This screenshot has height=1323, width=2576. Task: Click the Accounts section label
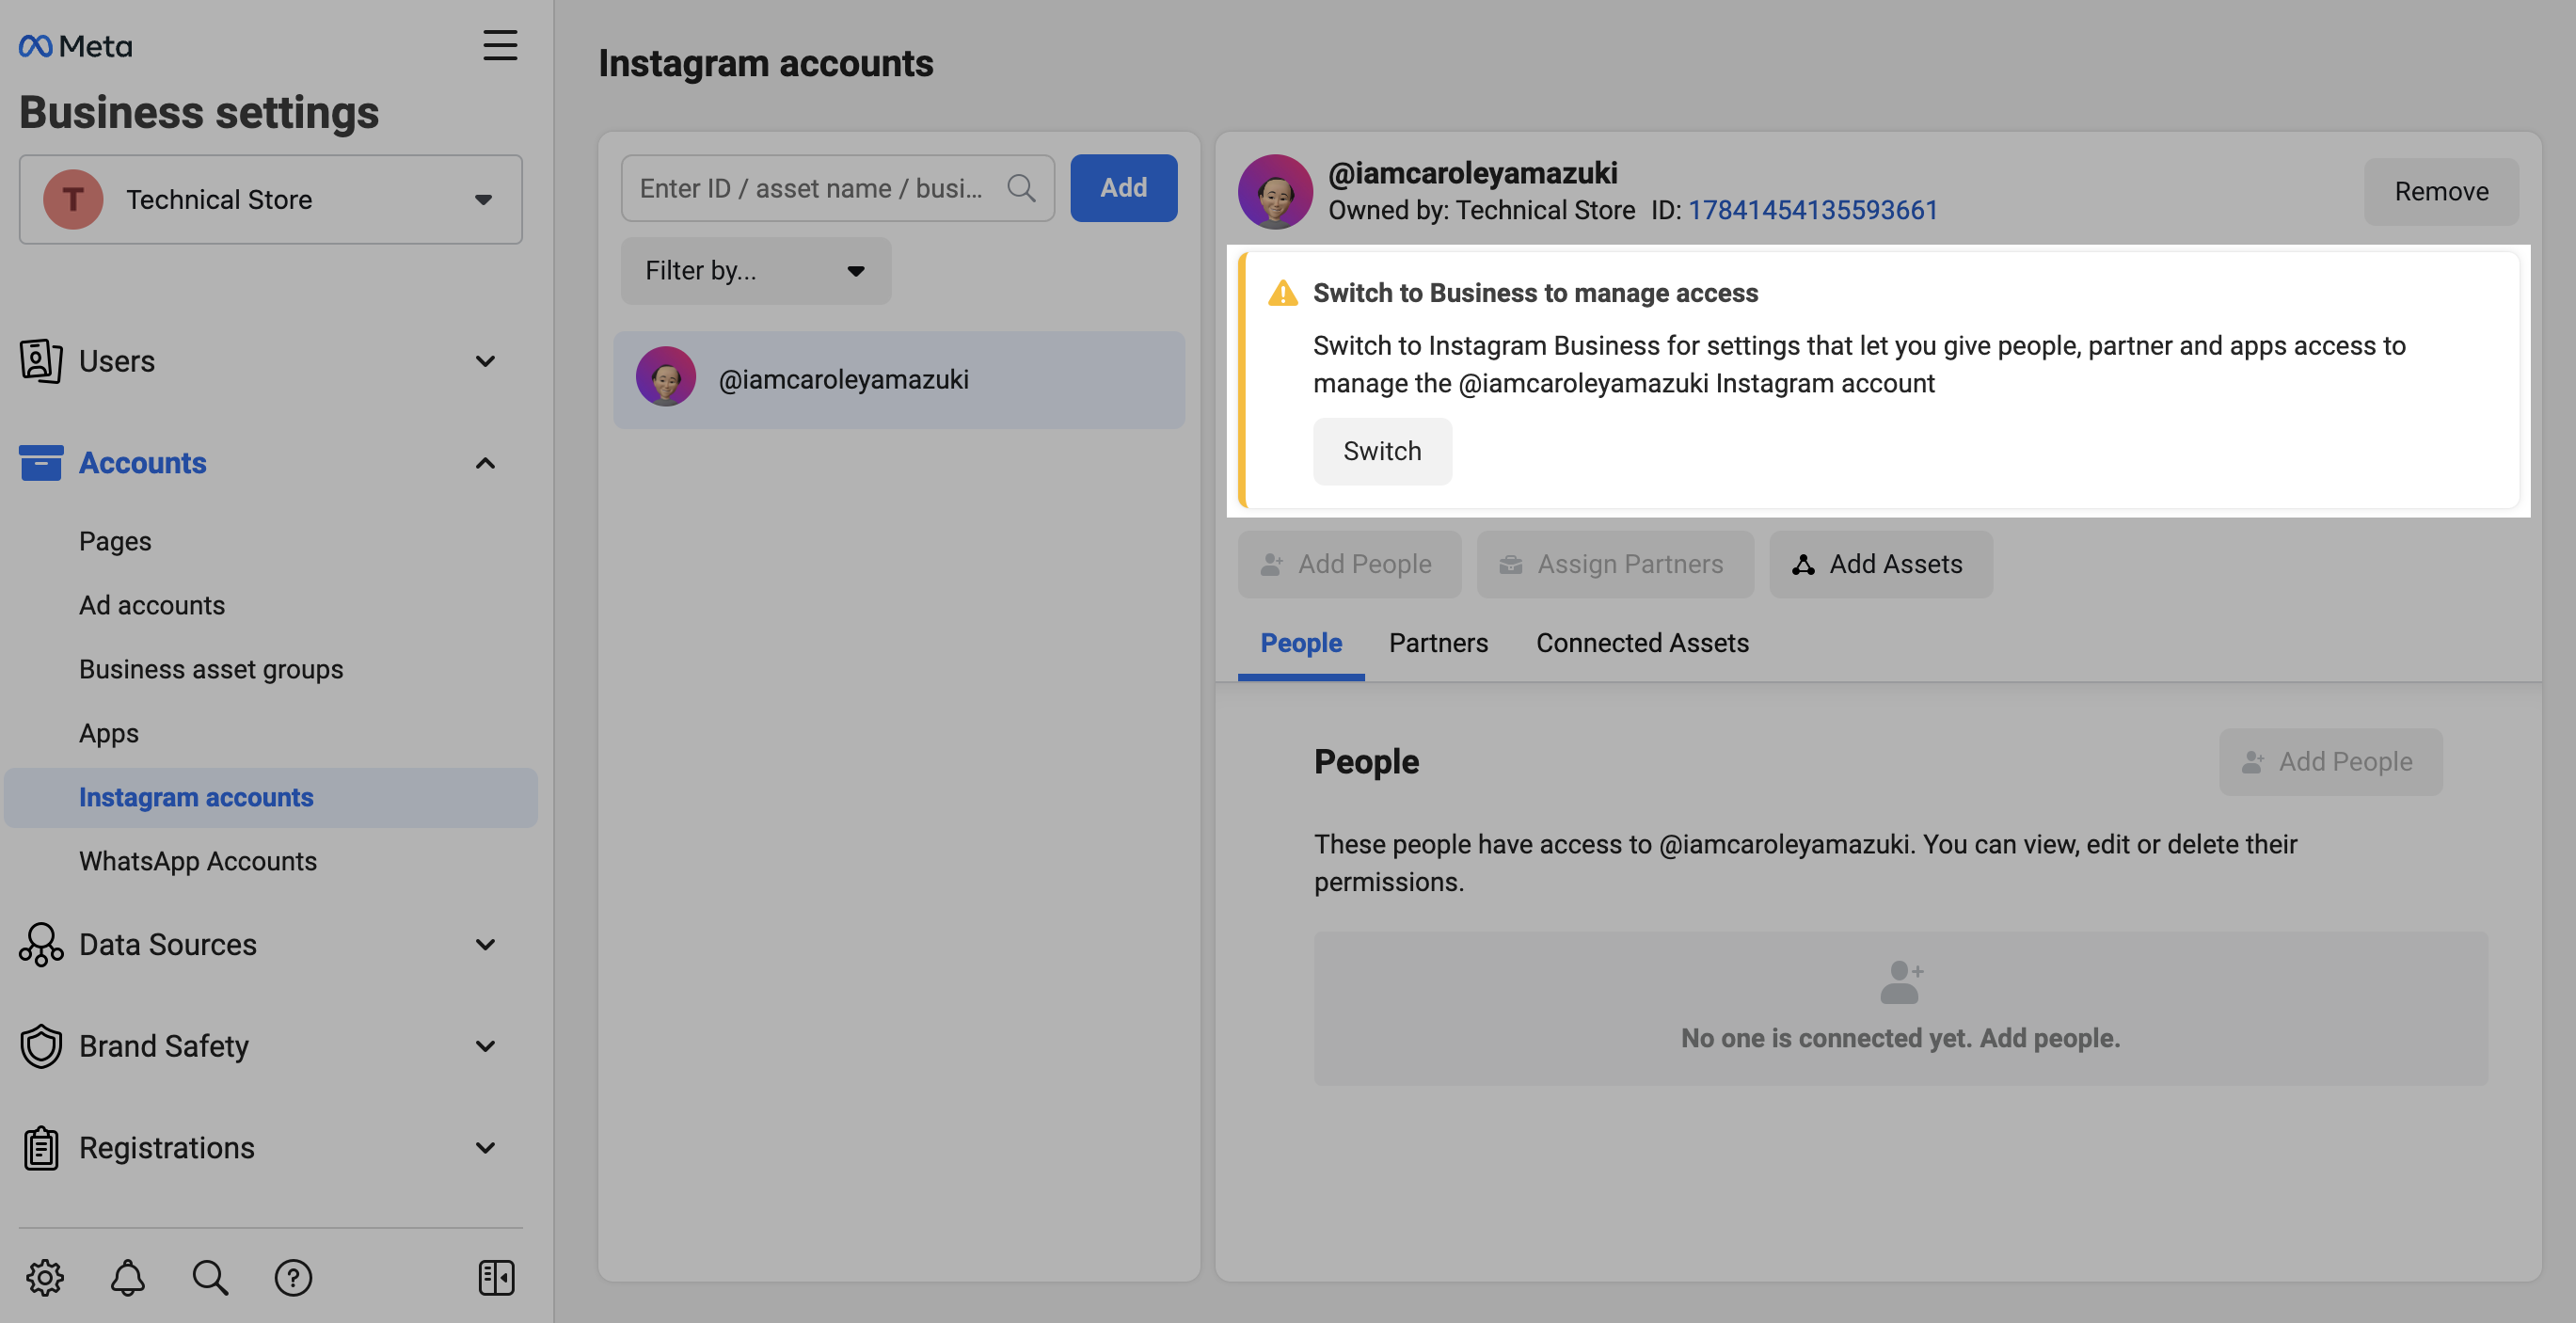[x=143, y=463]
